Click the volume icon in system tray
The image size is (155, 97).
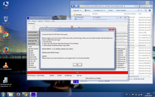tap(142, 95)
